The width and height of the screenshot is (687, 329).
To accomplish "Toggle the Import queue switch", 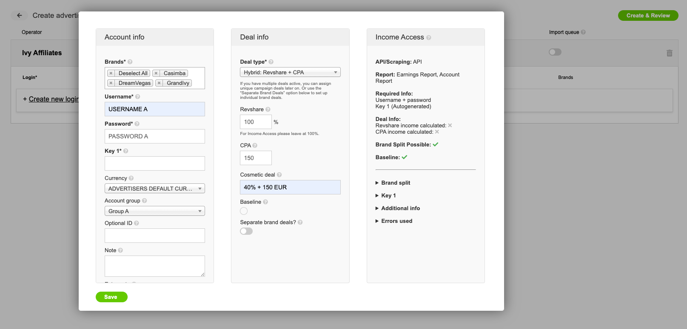I will coord(555,52).
